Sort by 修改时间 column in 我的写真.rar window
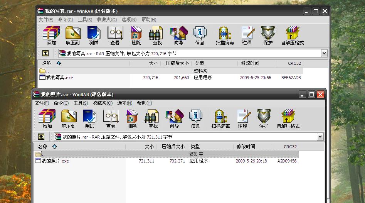This screenshot has width=365, height=203. tap(257, 63)
